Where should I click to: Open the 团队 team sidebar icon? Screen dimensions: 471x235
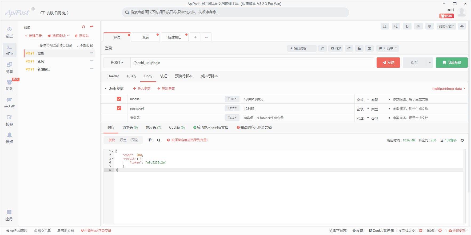(9, 85)
